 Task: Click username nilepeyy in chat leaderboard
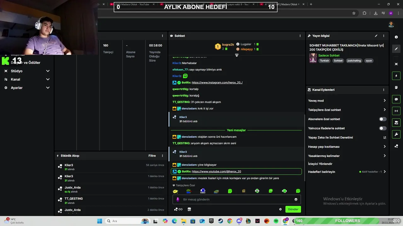pyautogui.click(x=247, y=49)
